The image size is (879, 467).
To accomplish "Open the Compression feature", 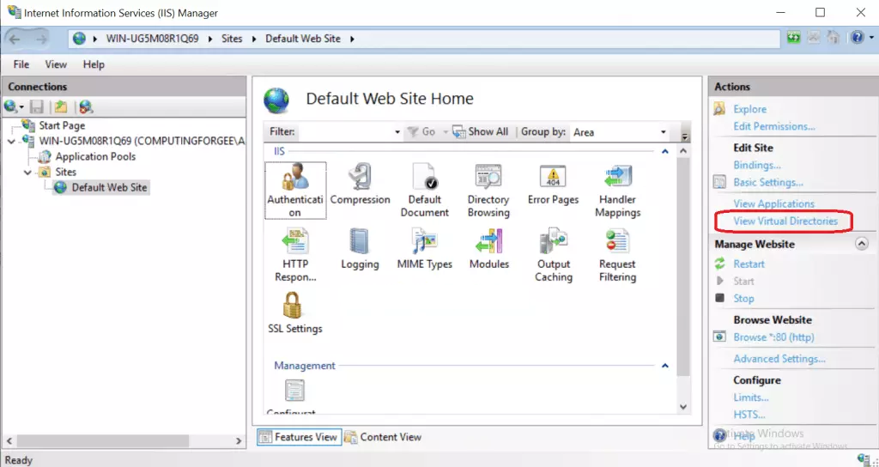I will (x=360, y=185).
